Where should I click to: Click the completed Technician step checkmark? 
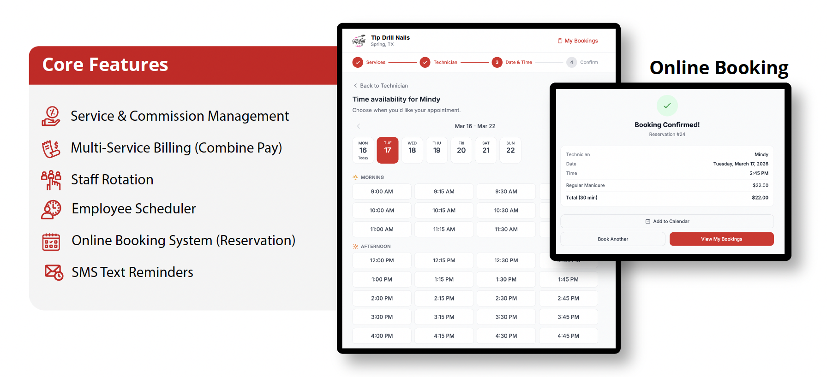[425, 62]
